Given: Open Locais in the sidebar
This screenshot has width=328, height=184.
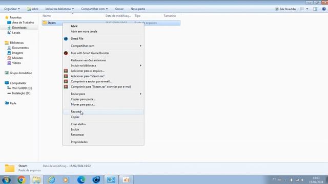Looking at the screenshot, I should tap(14, 33).
